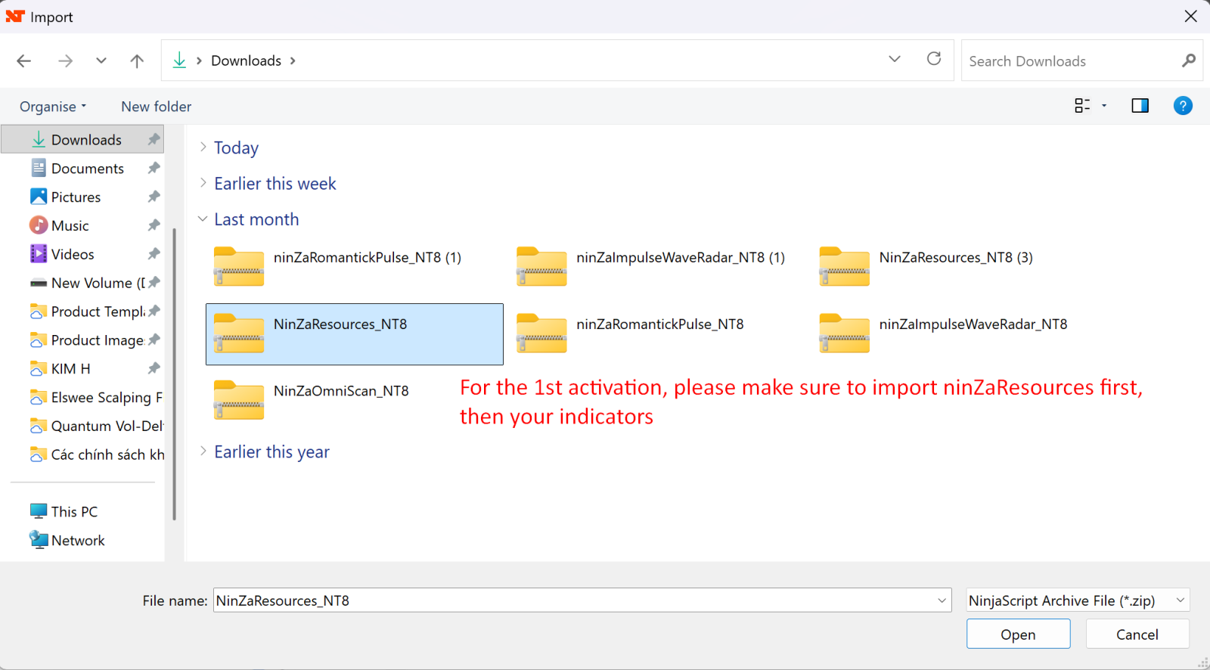
Task: Select ninZaRomantickPulse_NT8 (1) zip file
Action: (x=354, y=267)
